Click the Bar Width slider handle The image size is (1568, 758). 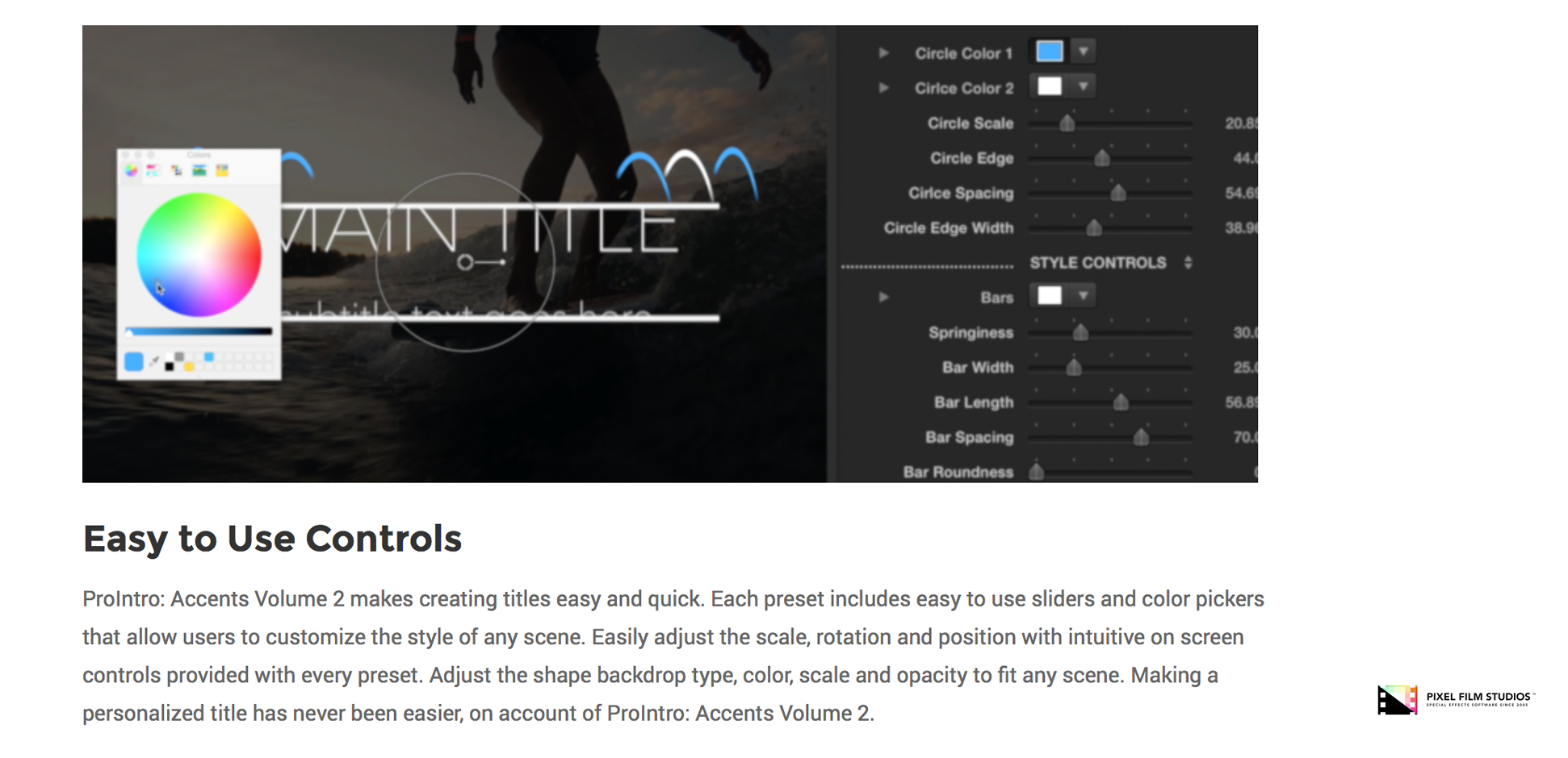1074,368
